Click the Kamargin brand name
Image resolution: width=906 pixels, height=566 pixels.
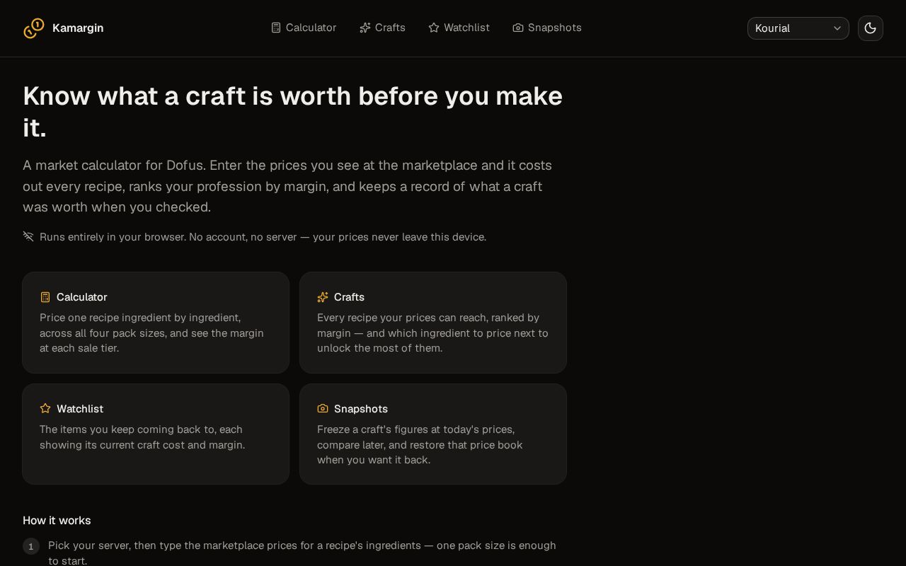click(x=78, y=28)
